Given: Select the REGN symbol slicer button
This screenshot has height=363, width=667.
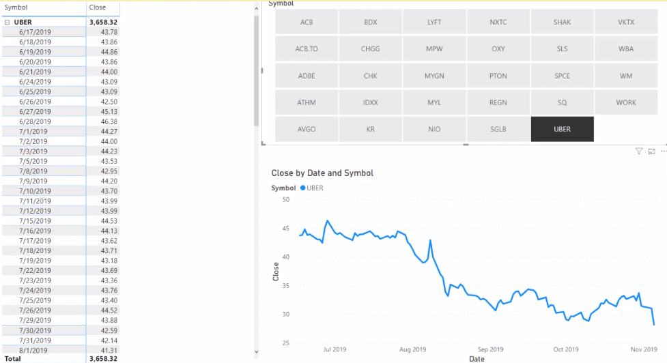Looking at the screenshot, I should click(498, 102).
